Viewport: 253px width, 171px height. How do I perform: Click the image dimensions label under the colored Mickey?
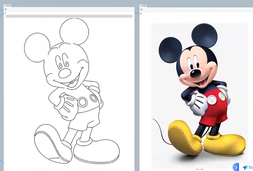(200, 169)
